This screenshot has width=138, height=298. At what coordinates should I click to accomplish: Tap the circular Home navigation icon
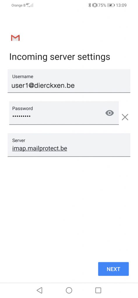click(x=69, y=290)
